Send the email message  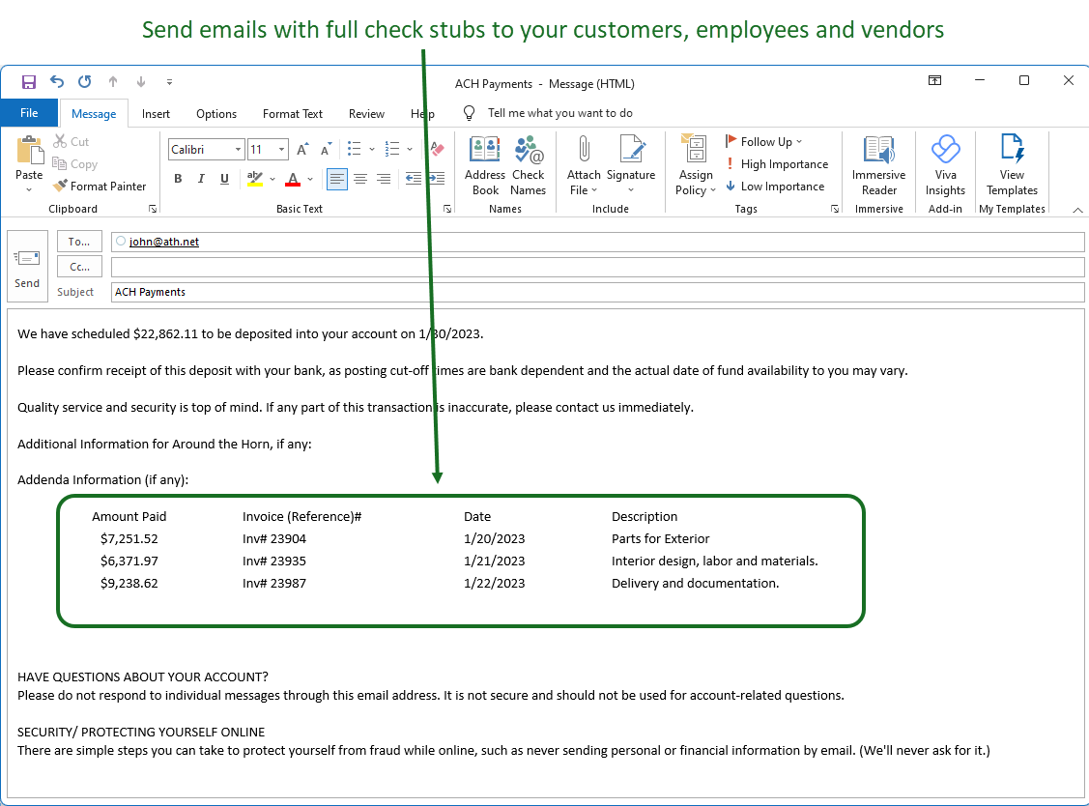coord(27,266)
